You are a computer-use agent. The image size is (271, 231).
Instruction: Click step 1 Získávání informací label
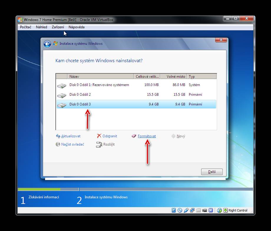[44, 197]
